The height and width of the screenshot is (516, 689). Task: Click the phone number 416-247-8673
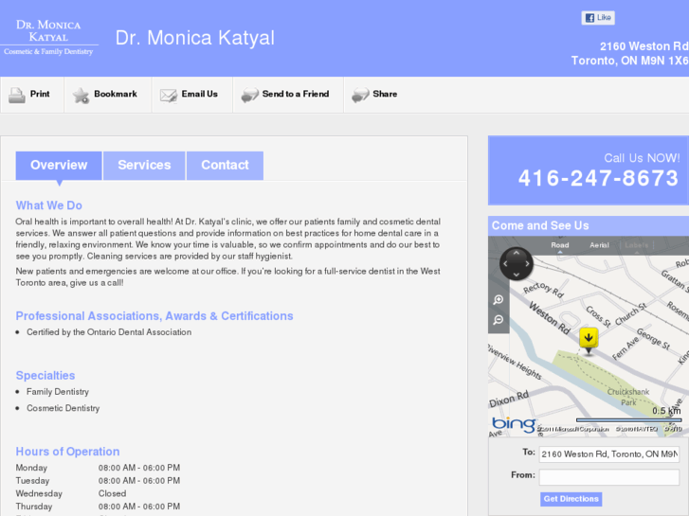[x=598, y=178]
